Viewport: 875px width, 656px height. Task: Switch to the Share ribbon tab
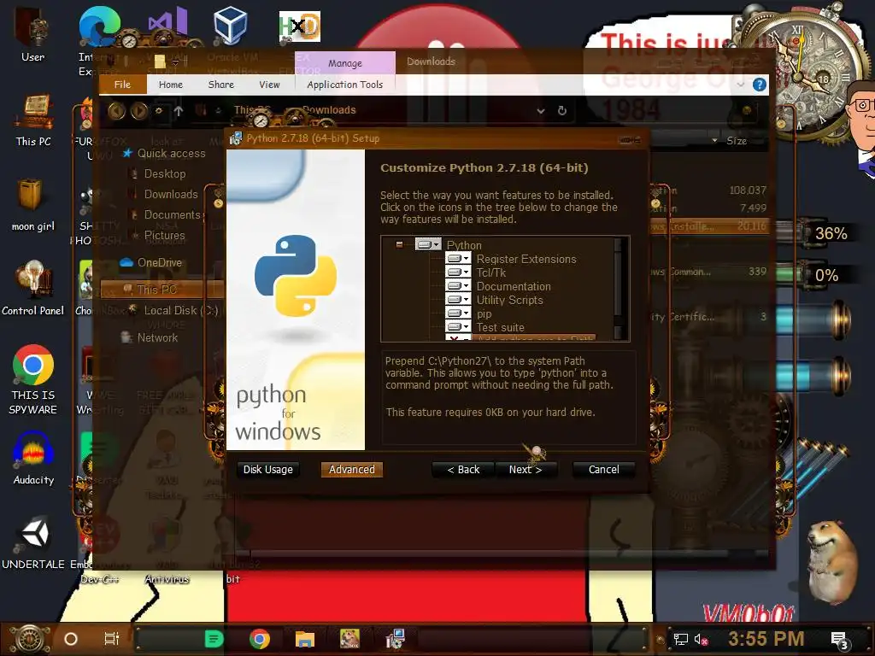(x=221, y=85)
